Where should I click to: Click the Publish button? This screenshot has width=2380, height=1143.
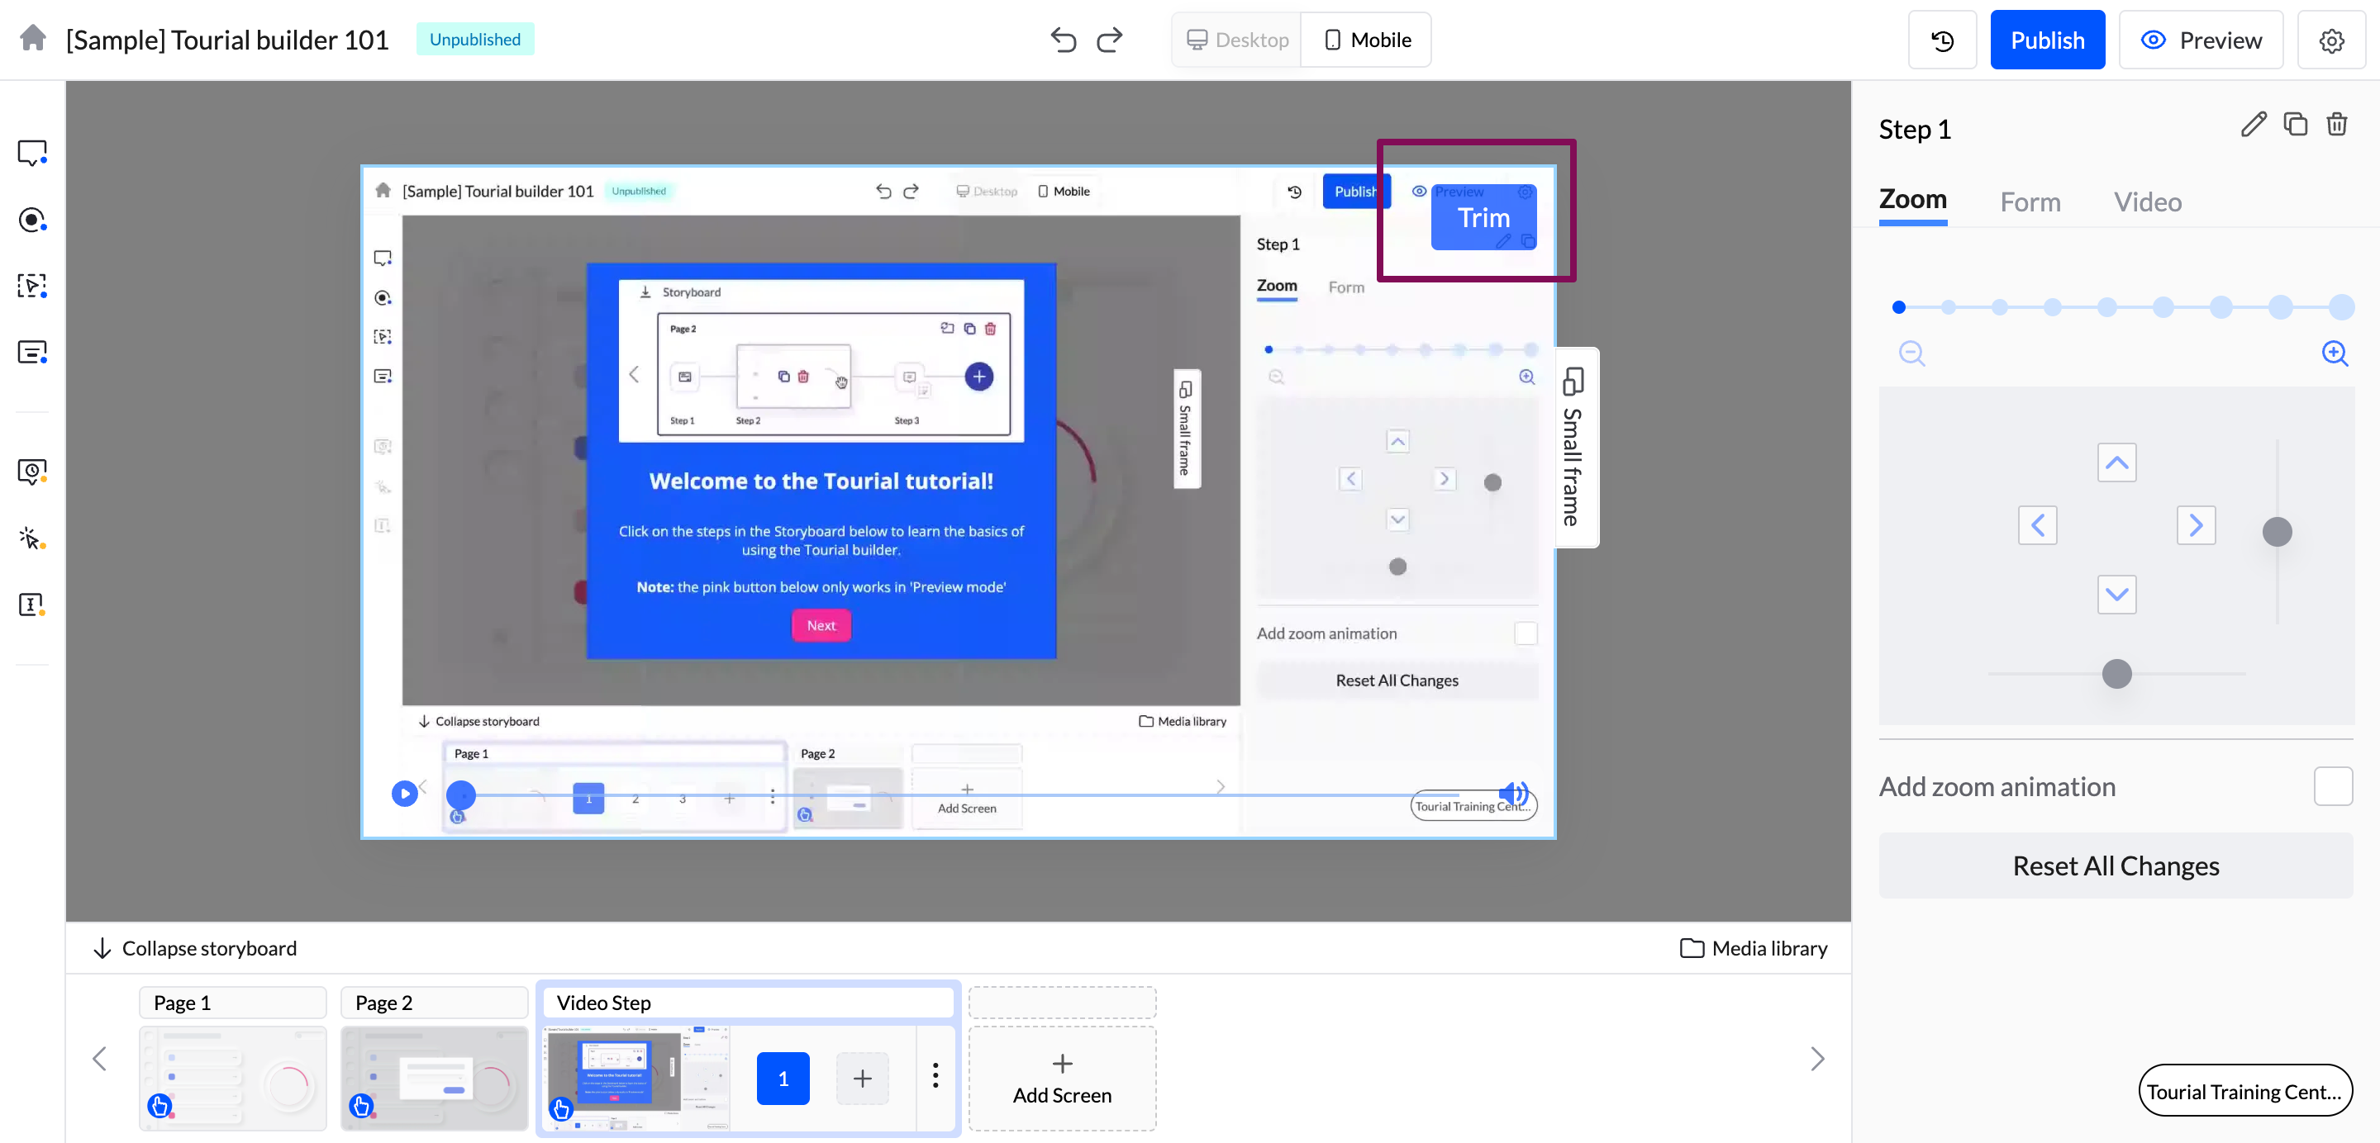pos(2046,40)
